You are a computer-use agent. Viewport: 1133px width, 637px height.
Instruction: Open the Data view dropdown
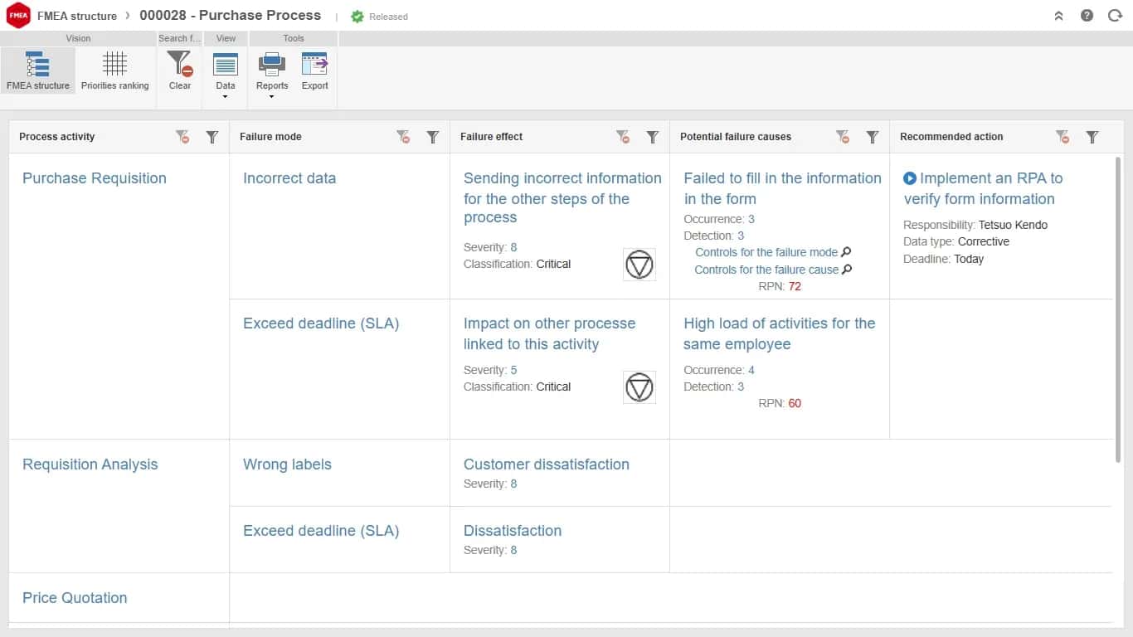coord(226,75)
